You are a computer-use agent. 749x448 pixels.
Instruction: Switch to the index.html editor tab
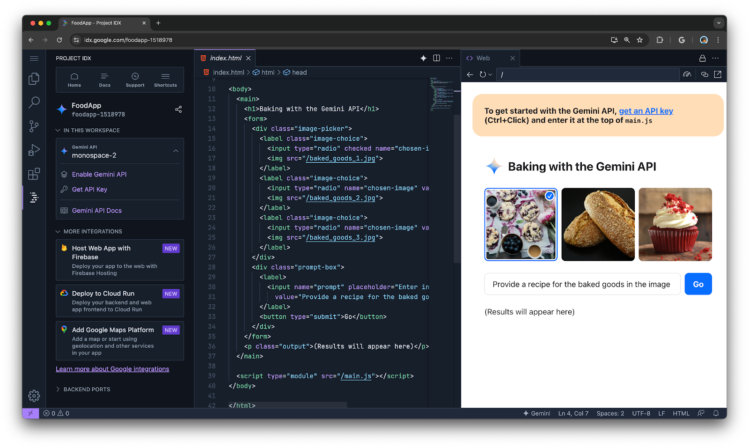pos(225,58)
